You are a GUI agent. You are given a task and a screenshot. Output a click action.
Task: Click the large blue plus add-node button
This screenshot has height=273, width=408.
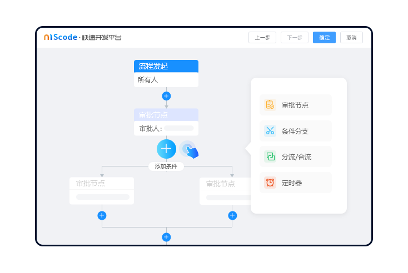pos(166,149)
